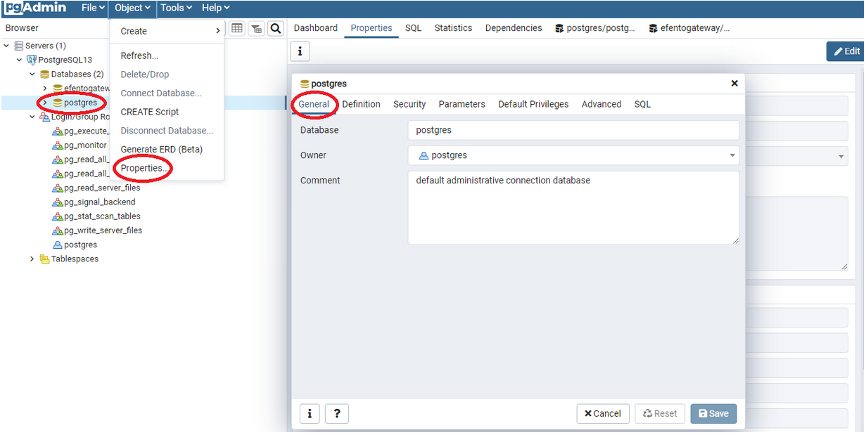Open the Search Objects magnifier icon

point(276,28)
